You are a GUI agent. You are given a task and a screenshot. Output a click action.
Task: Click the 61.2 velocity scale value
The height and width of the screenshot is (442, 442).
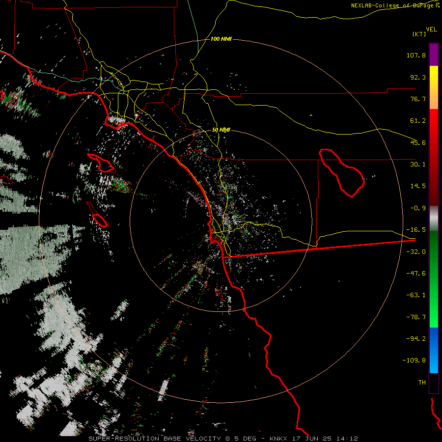pyautogui.click(x=418, y=121)
